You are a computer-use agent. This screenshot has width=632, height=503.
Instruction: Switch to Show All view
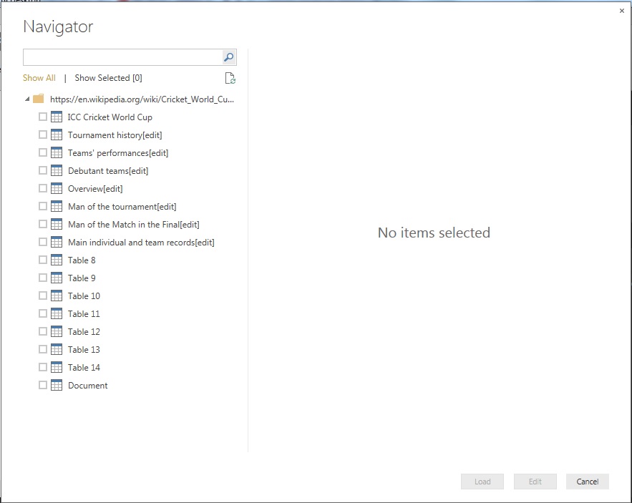[x=39, y=78]
